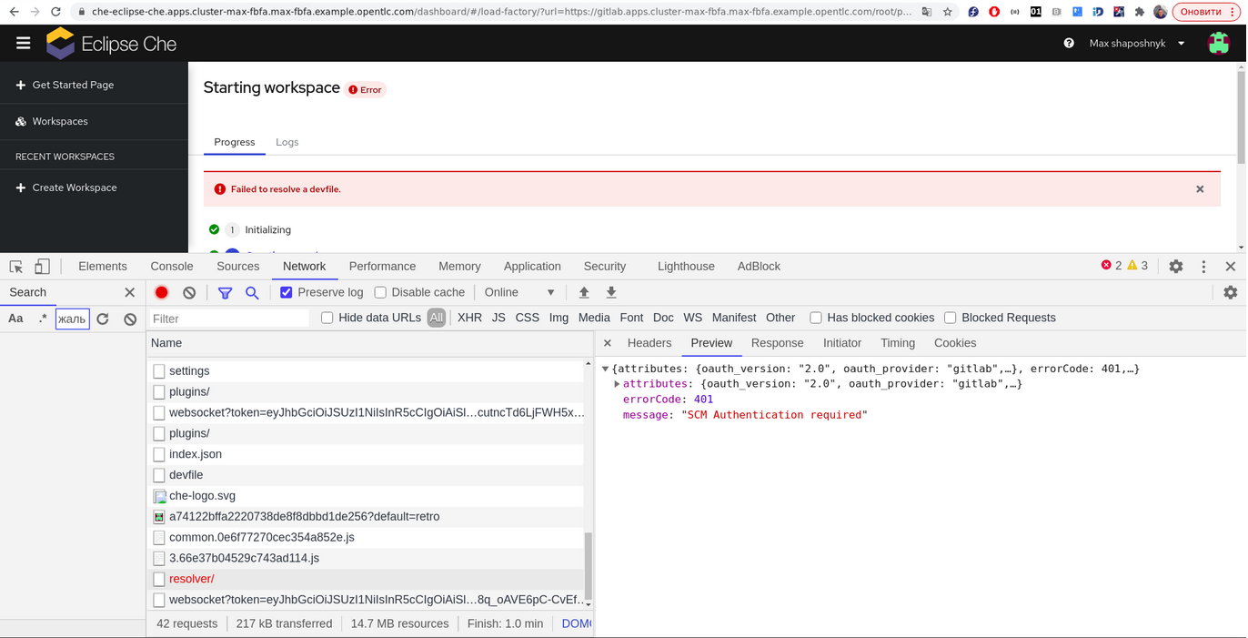Check Hide data URLs checkbox
Screen dimensions: 1248x638
[x=327, y=318]
